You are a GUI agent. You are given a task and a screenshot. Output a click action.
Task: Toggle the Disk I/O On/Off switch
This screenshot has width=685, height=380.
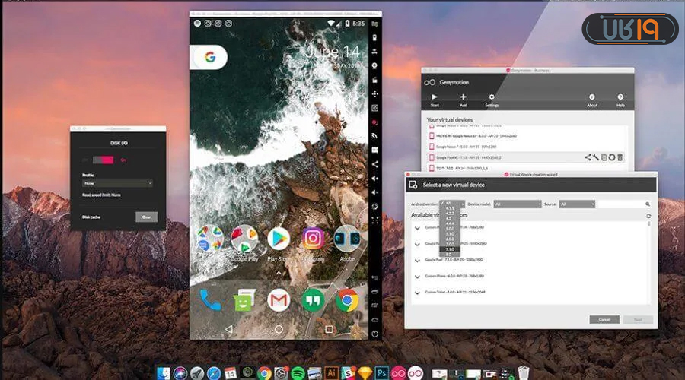(103, 159)
